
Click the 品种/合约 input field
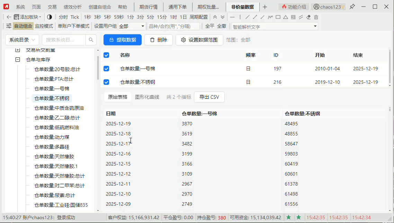(x=174, y=26)
